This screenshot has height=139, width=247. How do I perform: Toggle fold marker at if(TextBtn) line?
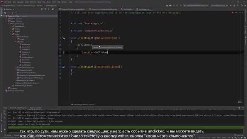pos(69,45)
